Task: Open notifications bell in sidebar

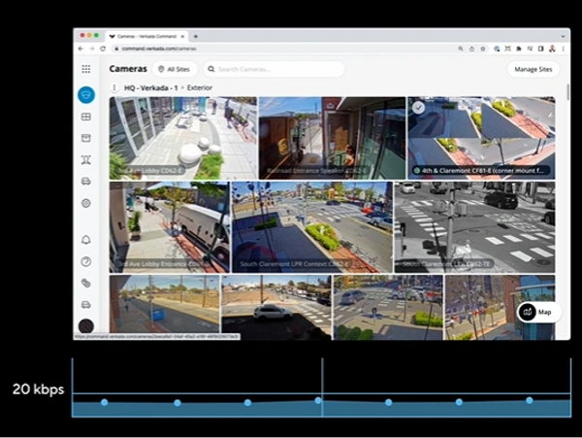Action: pyautogui.click(x=85, y=239)
